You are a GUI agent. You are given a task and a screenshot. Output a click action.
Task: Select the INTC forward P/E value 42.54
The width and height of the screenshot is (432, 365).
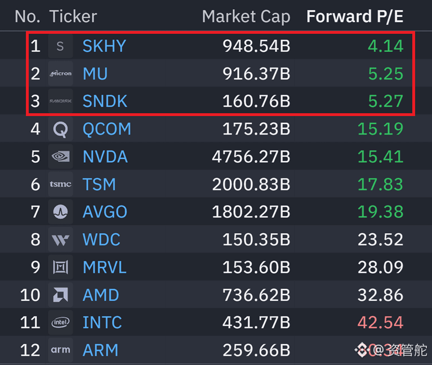380,322
